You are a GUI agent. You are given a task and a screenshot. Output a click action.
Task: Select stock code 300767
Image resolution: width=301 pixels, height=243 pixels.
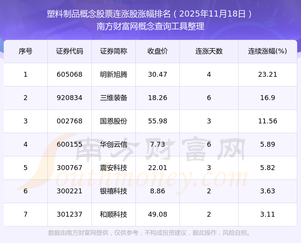pyautogui.click(x=70, y=168)
